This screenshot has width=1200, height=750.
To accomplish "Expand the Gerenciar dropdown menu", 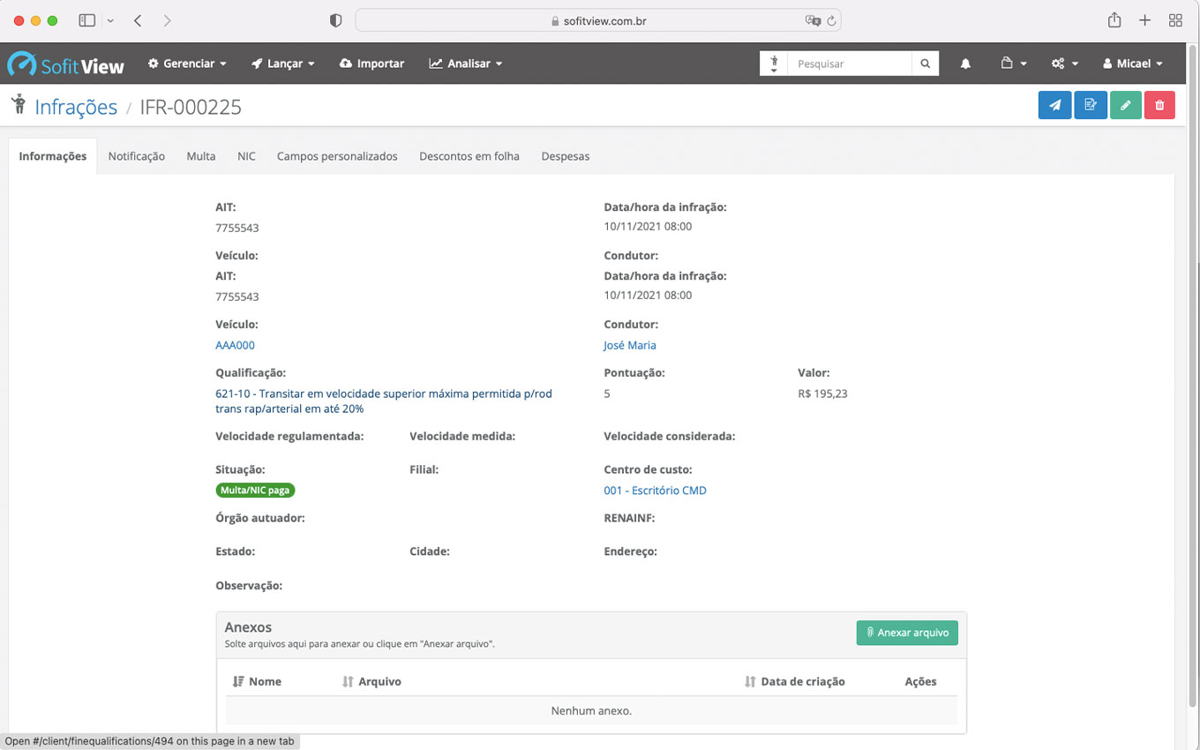I will pyautogui.click(x=187, y=64).
